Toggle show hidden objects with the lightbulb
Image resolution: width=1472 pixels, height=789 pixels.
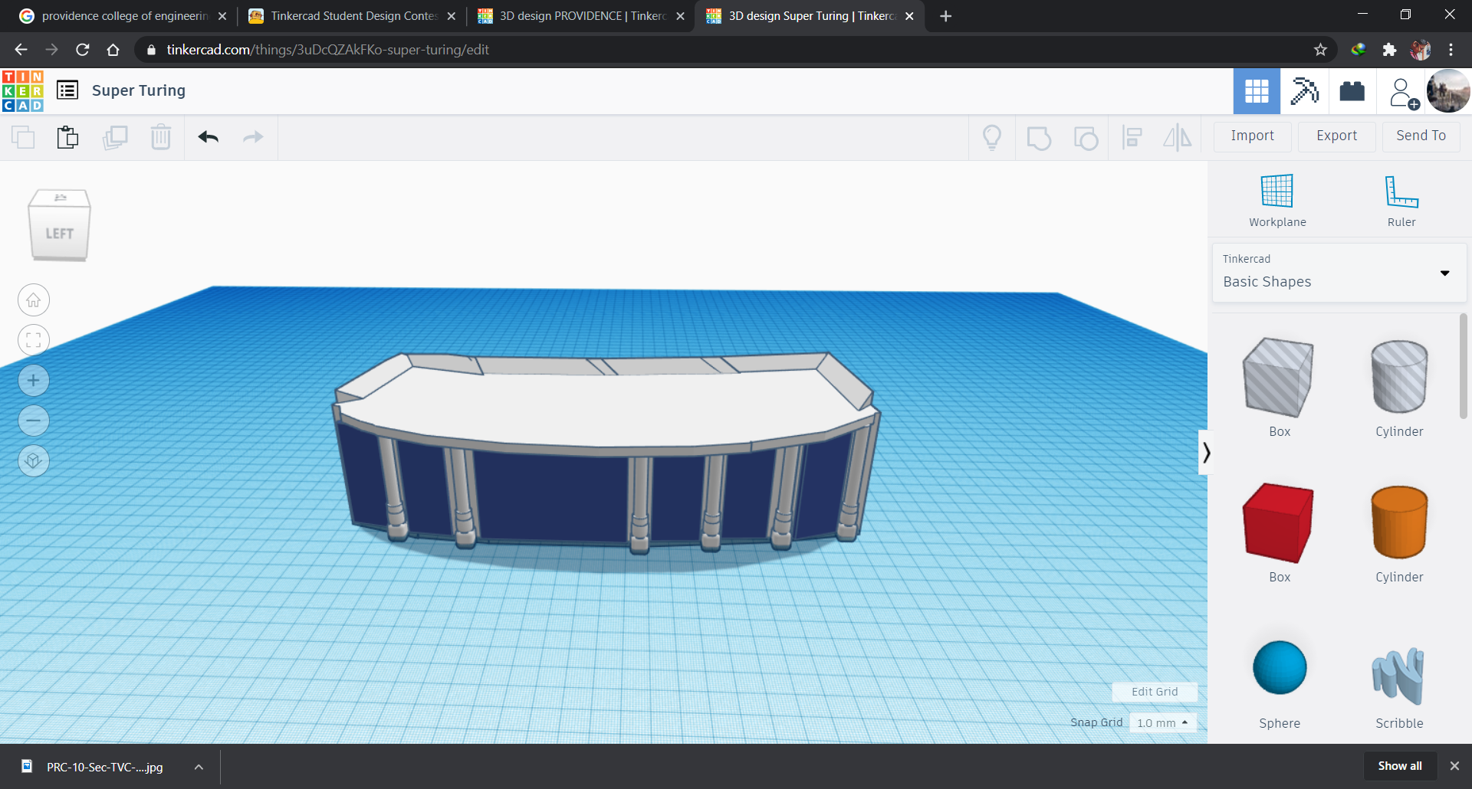(x=992, y=138)
